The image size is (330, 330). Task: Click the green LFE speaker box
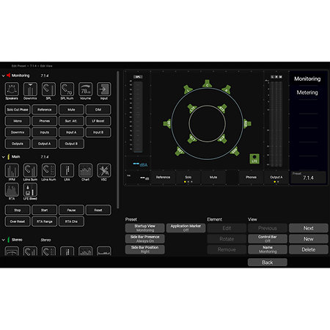254,158
